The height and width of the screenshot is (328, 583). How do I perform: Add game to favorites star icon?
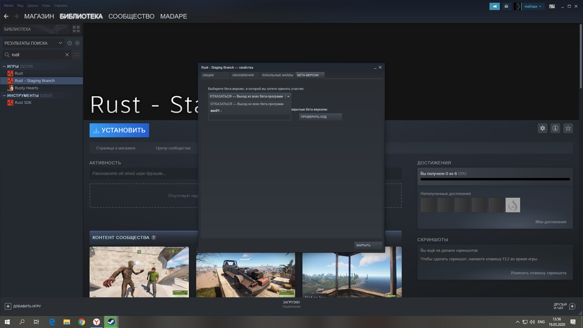coord(568,128)
